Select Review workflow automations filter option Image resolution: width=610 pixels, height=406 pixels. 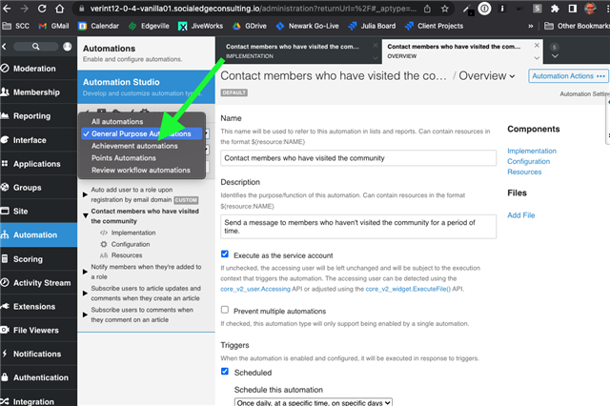[x=142, y=170]
